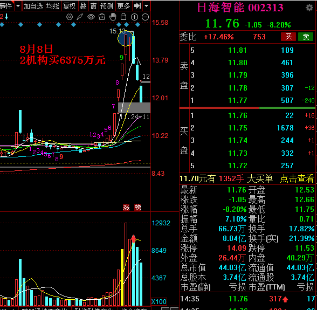Click the yellow highlighted volume bar
Image resolution: width=317 pixels, height=310 pixels.
point(122,277)
